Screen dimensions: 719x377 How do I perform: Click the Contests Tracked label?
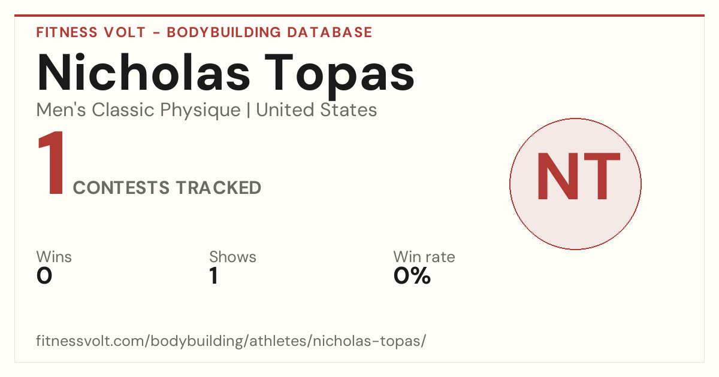click(167, 188)
